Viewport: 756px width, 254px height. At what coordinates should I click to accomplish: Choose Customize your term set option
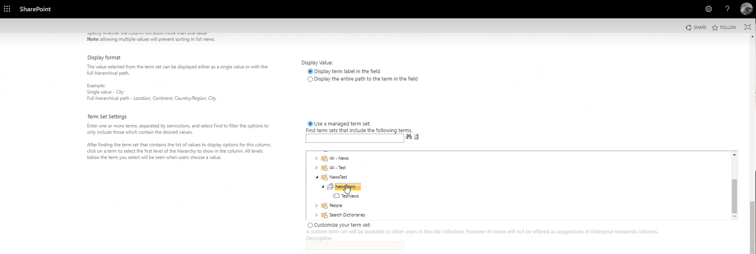coord(310,225)
